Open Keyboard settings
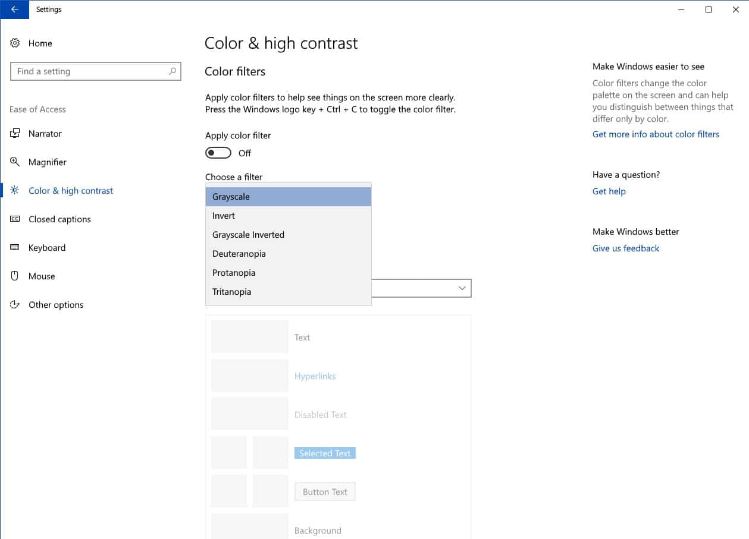The width and height of the screenshot is (749, 539). tap(47, 248)
